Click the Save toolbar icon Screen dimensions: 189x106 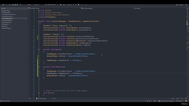point(15,5)
